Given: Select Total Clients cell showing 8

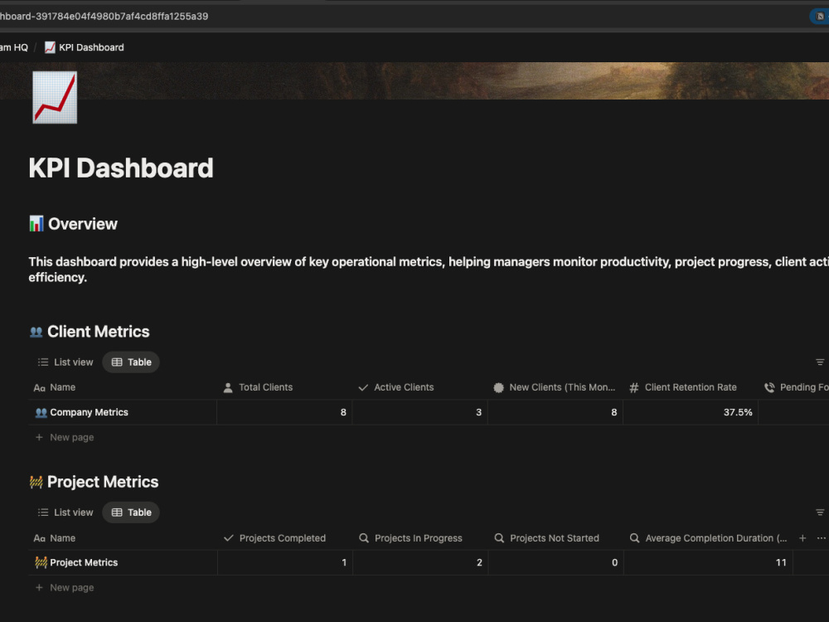Looking at the screenshot, I should (284, 412).
